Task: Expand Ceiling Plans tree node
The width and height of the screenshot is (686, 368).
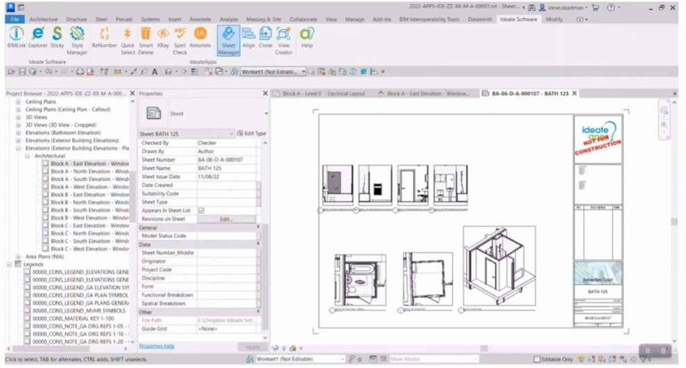Action: (19, 101)
